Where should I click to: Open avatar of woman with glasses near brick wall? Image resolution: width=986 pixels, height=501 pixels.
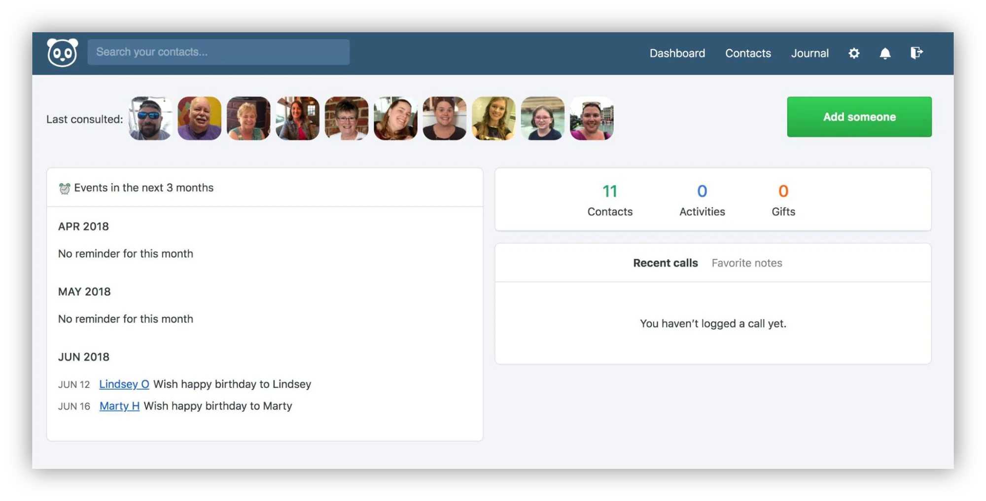click(347, 118)
